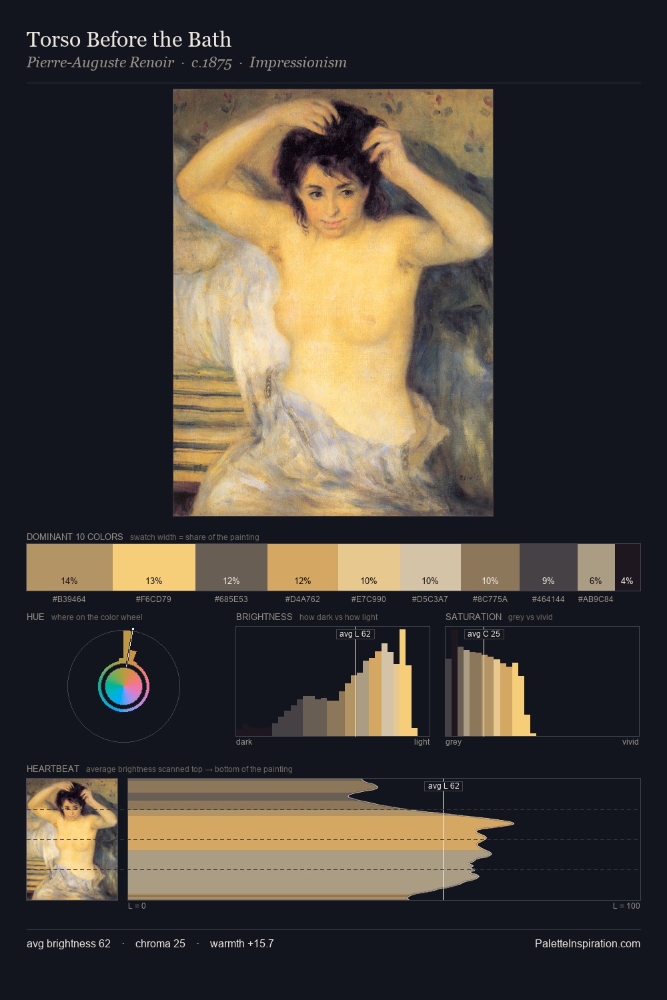Click the hex code text "#B39464"
Screen dimensions: 667x1000
(x=69, y=599)
